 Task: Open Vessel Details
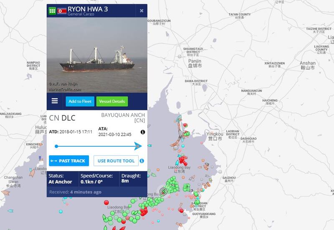point(112,101)
